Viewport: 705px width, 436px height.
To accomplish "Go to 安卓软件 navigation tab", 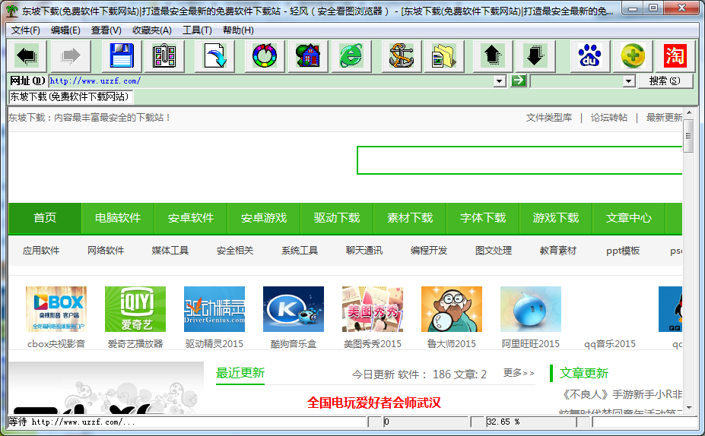I will click(191, 218).
